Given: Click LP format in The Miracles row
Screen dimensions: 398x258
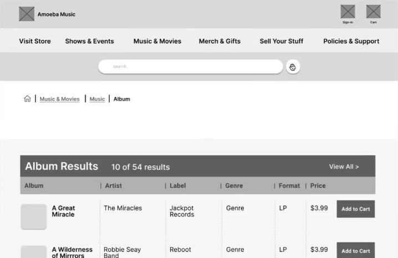Looking at the screenshot, I should coord(283,208).
